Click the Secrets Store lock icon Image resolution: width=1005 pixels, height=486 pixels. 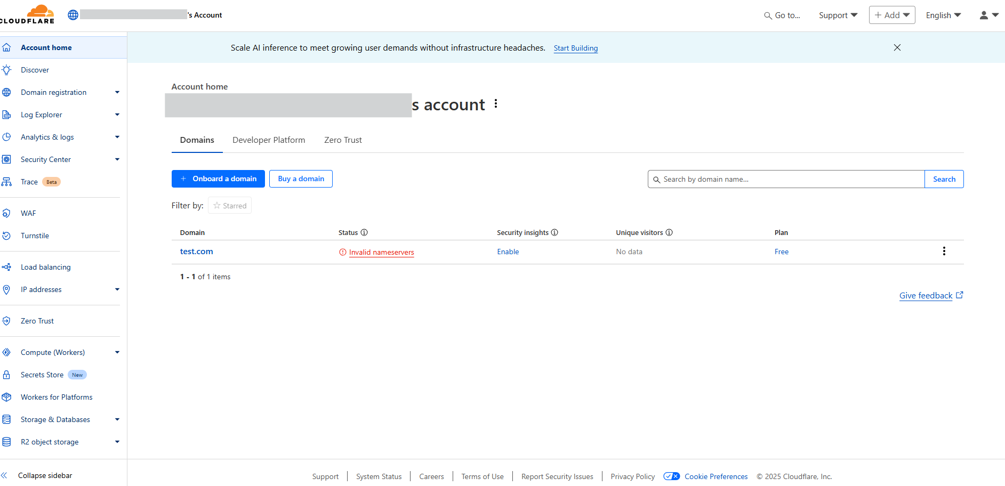click(x=6, y=375)
